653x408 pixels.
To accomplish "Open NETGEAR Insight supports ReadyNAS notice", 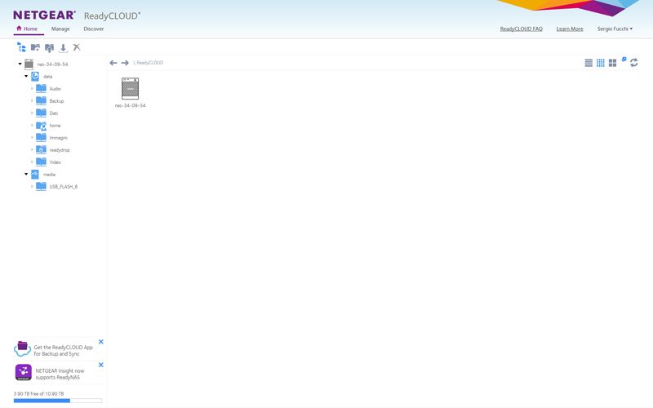I will (60, 374).
